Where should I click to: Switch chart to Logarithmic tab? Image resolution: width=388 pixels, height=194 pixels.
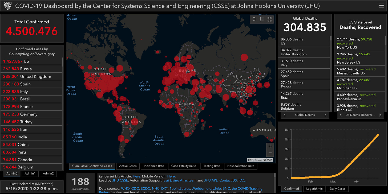tap(314, 189)
